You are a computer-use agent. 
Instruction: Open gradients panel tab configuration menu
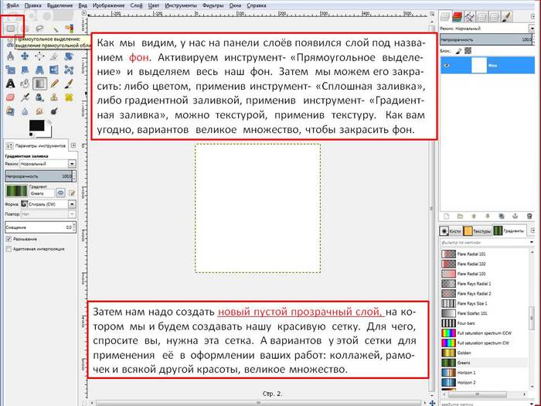[x=532, y=230]
